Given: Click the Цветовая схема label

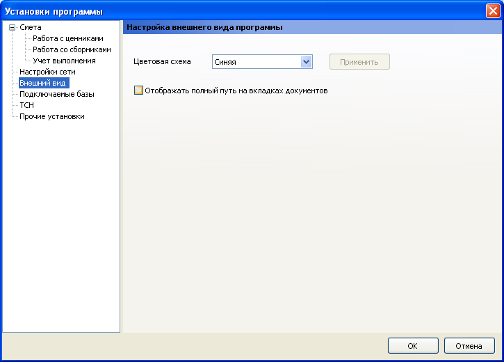Looking at the screenshot, I should click(x=162, y=61).
